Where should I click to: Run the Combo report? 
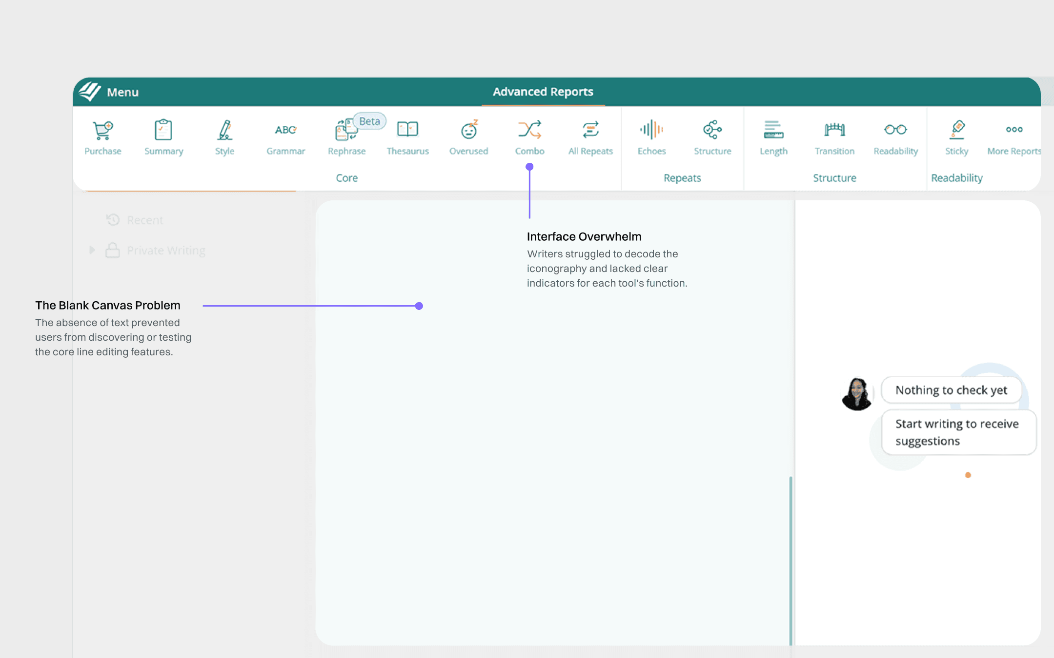(x=529, y=137)
